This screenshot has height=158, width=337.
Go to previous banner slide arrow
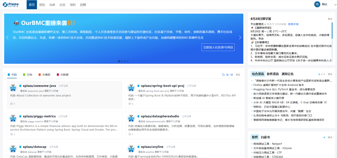click(x=7, y=37)
